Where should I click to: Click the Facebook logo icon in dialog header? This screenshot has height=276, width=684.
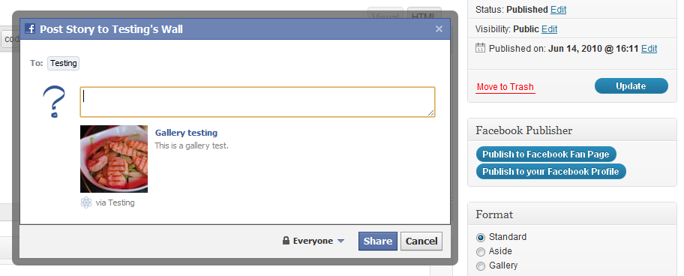(x=30, y=29)
